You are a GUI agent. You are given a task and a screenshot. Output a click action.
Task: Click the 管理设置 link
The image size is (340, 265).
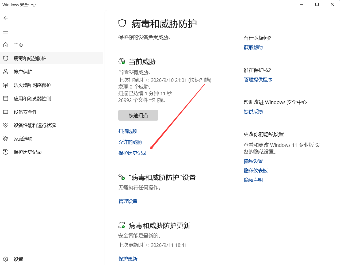point(128,201)
